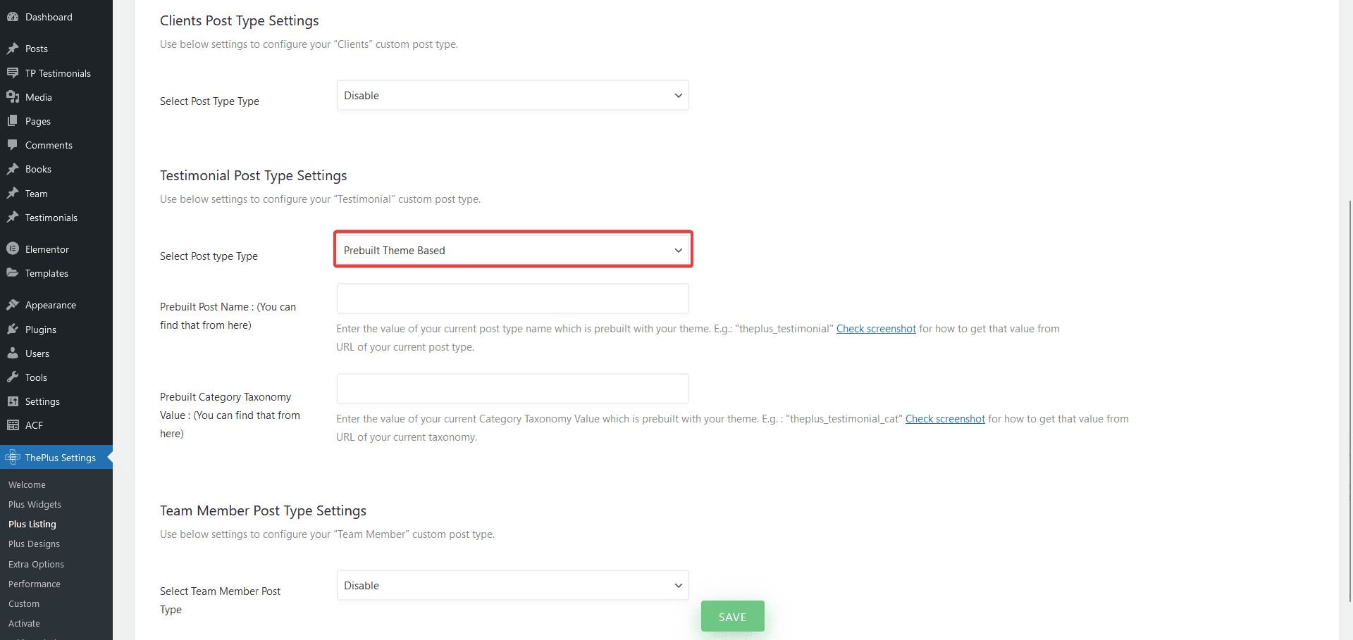Click the Templates folder icon
This screenshot has width=1353, height=640.
tap(13, 273)
